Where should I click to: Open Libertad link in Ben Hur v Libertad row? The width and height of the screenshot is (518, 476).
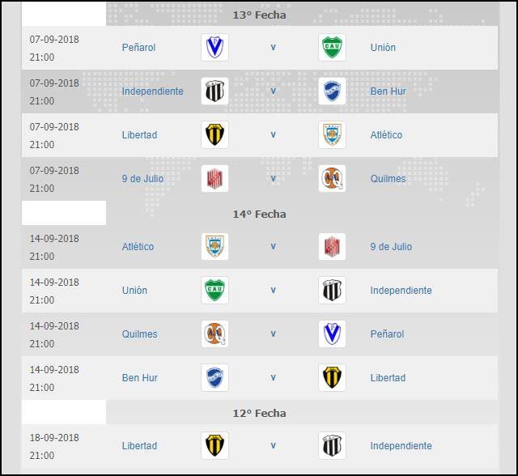(388, 378)
